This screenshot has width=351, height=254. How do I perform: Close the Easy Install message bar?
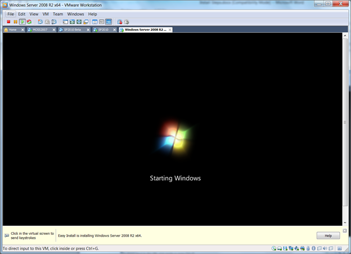[x=345, y=230]
